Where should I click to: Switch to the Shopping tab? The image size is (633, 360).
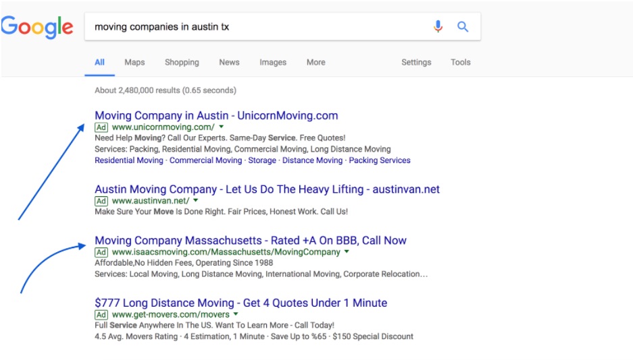(x=182, y=63)
